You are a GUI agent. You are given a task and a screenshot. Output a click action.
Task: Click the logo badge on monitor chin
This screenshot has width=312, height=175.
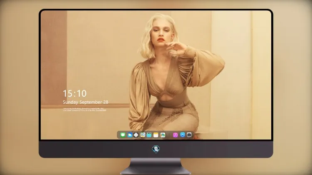(156, 149)
